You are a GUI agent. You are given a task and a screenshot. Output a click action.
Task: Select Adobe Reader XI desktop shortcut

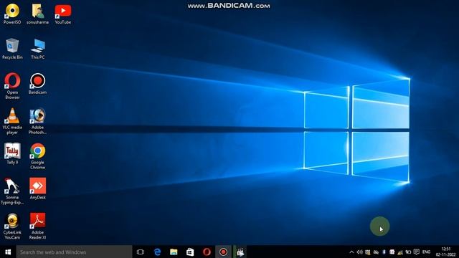point(37,226)
